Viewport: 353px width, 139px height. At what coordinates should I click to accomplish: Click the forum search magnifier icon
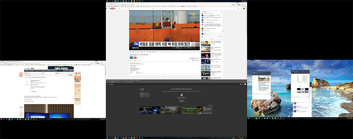pos(43,73)
